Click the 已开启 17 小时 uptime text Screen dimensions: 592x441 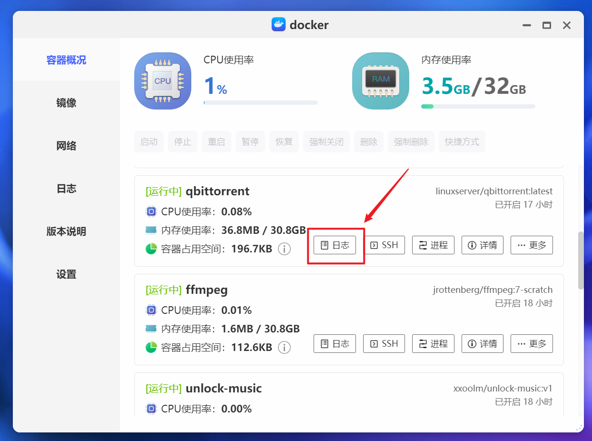click(524, 205)
